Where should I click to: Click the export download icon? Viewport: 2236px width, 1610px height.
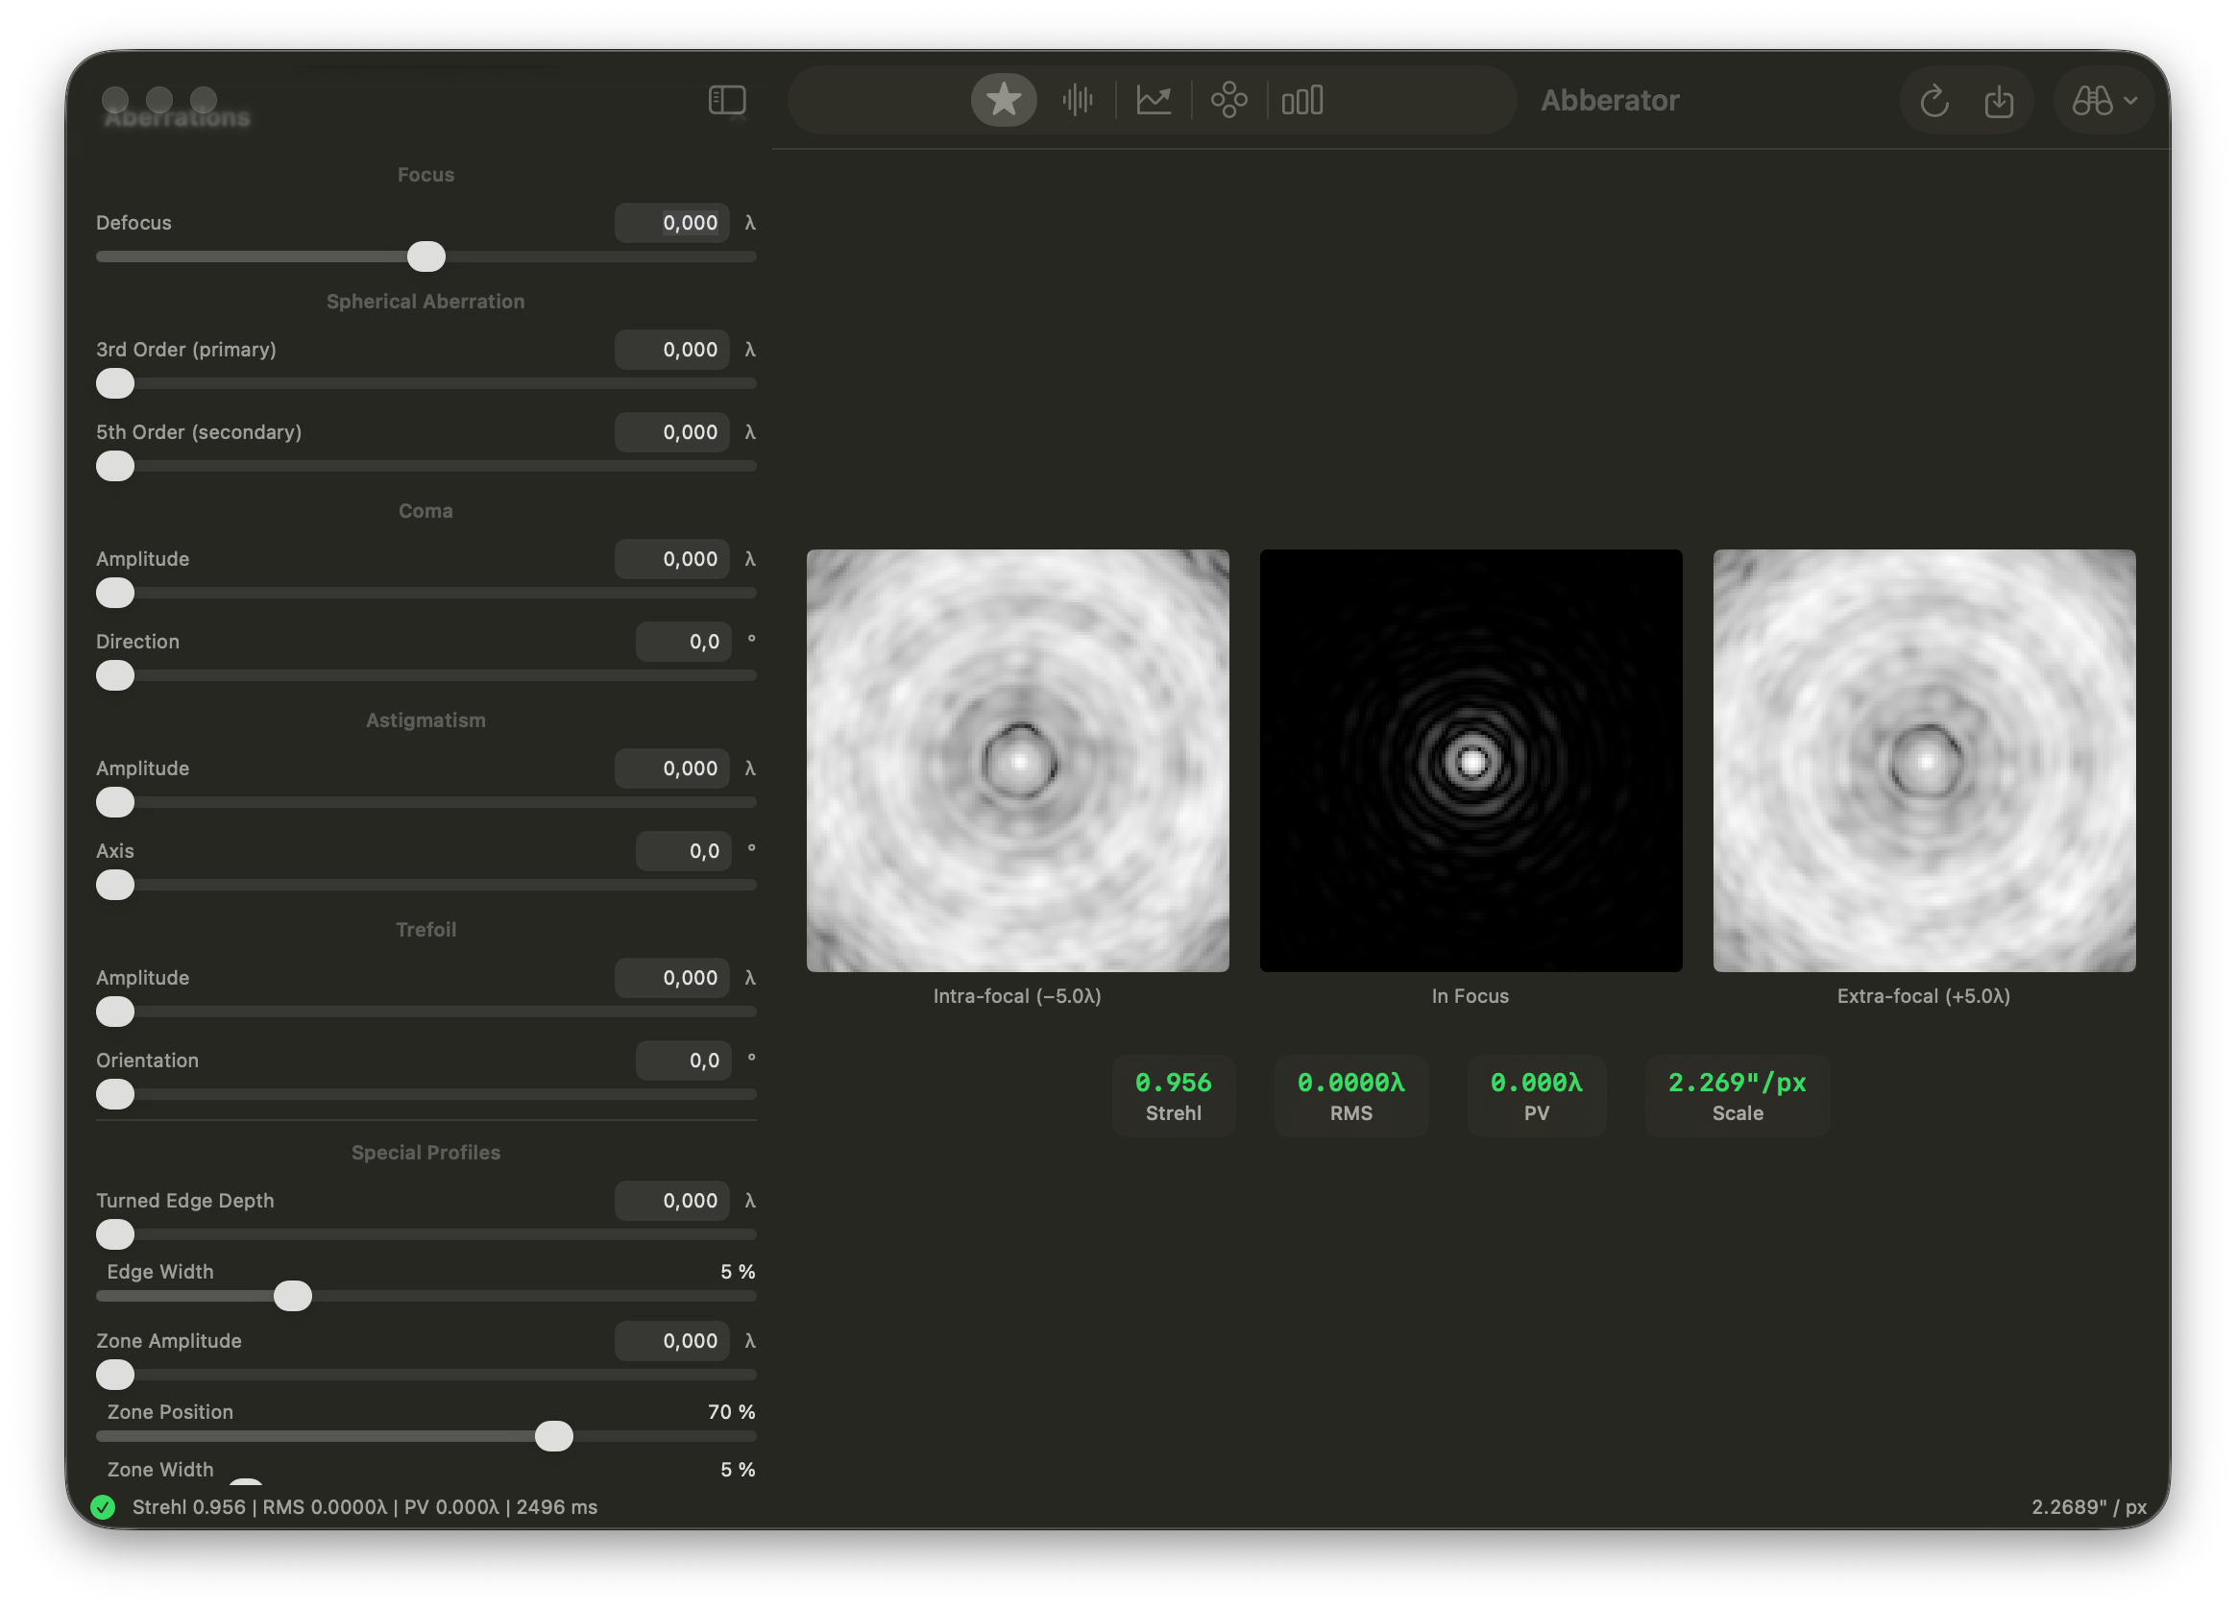coord(1999,101)
